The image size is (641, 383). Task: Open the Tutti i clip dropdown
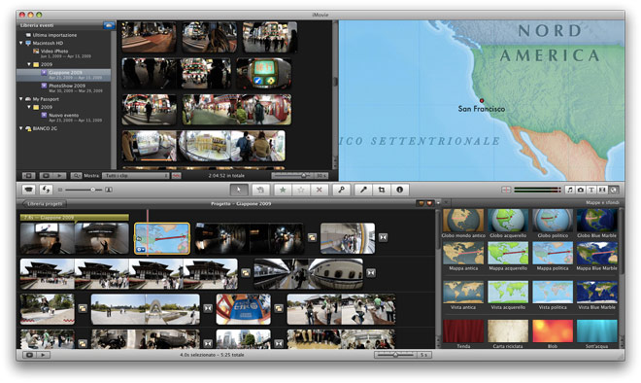tap(135, 176)
